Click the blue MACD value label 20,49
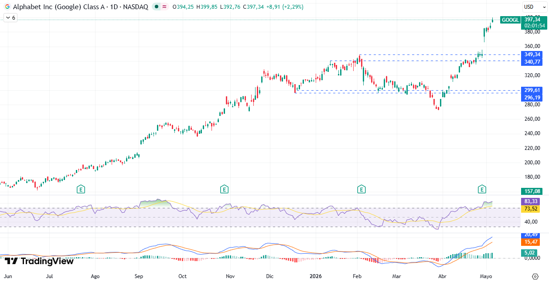Viewport: 549px width, 282px height. pos(530,235)
